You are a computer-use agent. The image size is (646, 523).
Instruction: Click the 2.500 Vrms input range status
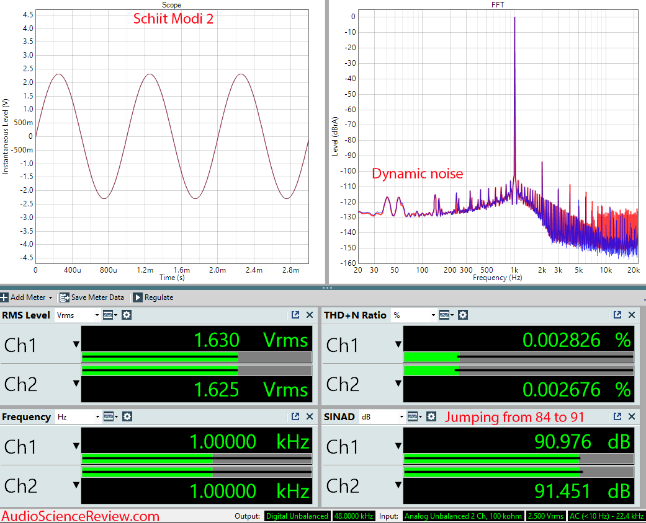pos(545,516)
